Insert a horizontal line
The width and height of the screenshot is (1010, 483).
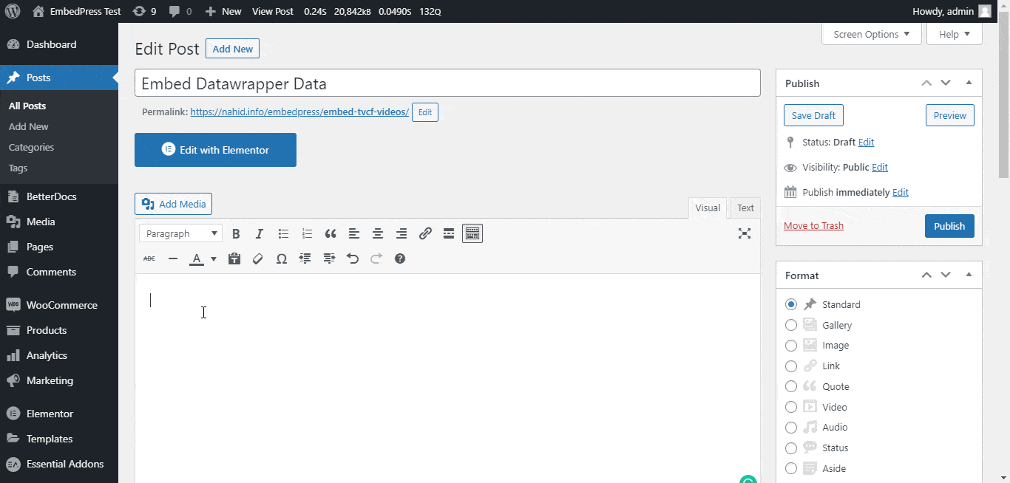173,258
